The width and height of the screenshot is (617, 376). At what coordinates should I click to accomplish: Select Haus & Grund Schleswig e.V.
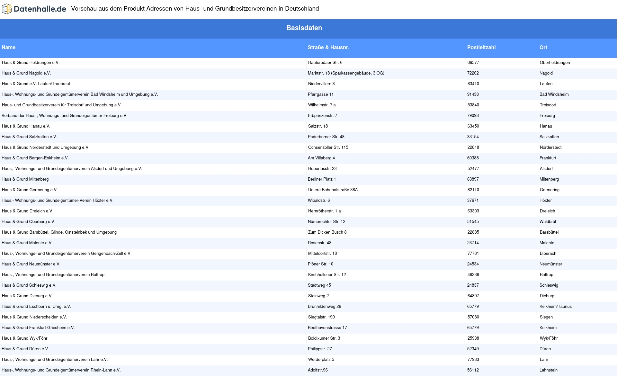(29, 285)
